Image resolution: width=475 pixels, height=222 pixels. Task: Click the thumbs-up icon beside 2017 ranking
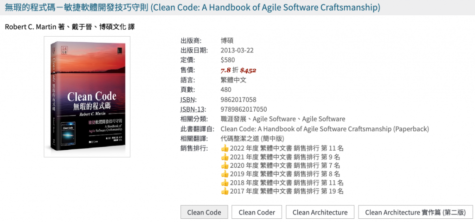[x=225, y=191]
